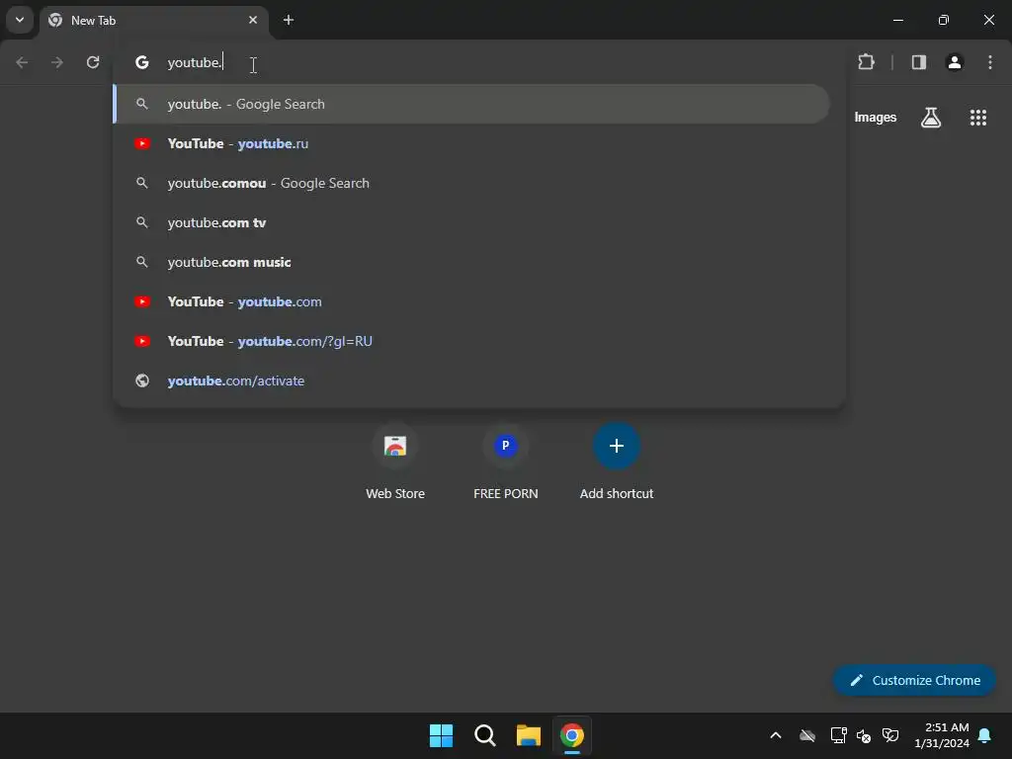Click the Google G icon in address bar
The image size is (1012, 759).
tap(142, 62)
